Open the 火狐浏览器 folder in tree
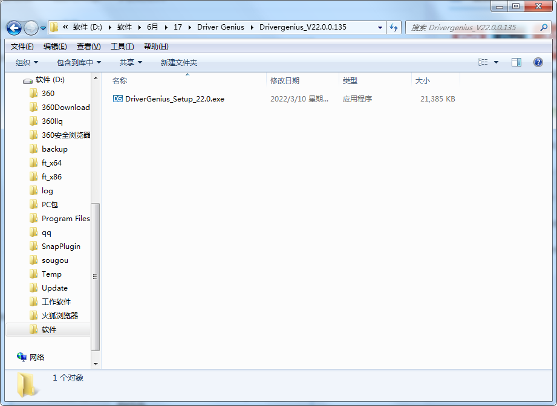 tap(60, 315)
